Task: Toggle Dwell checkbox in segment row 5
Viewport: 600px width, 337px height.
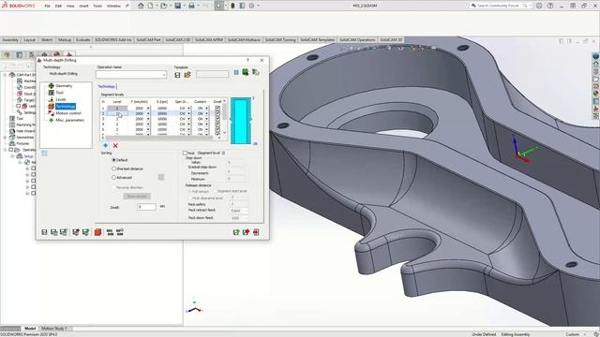Action: coord(217,129)
